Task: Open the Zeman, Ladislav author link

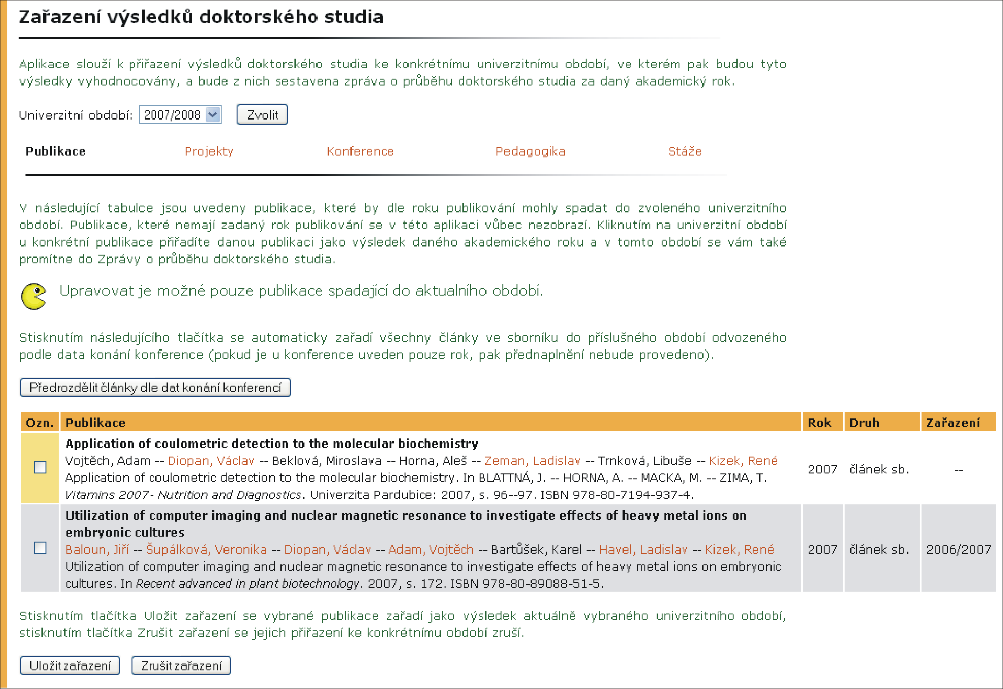Action: 532,461
